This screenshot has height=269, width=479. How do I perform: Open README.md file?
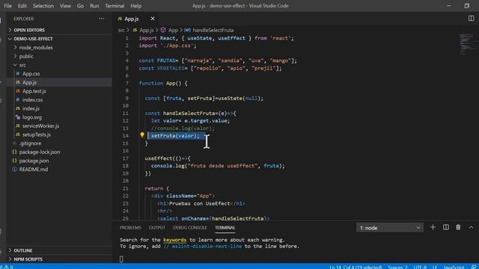[33, 170]
